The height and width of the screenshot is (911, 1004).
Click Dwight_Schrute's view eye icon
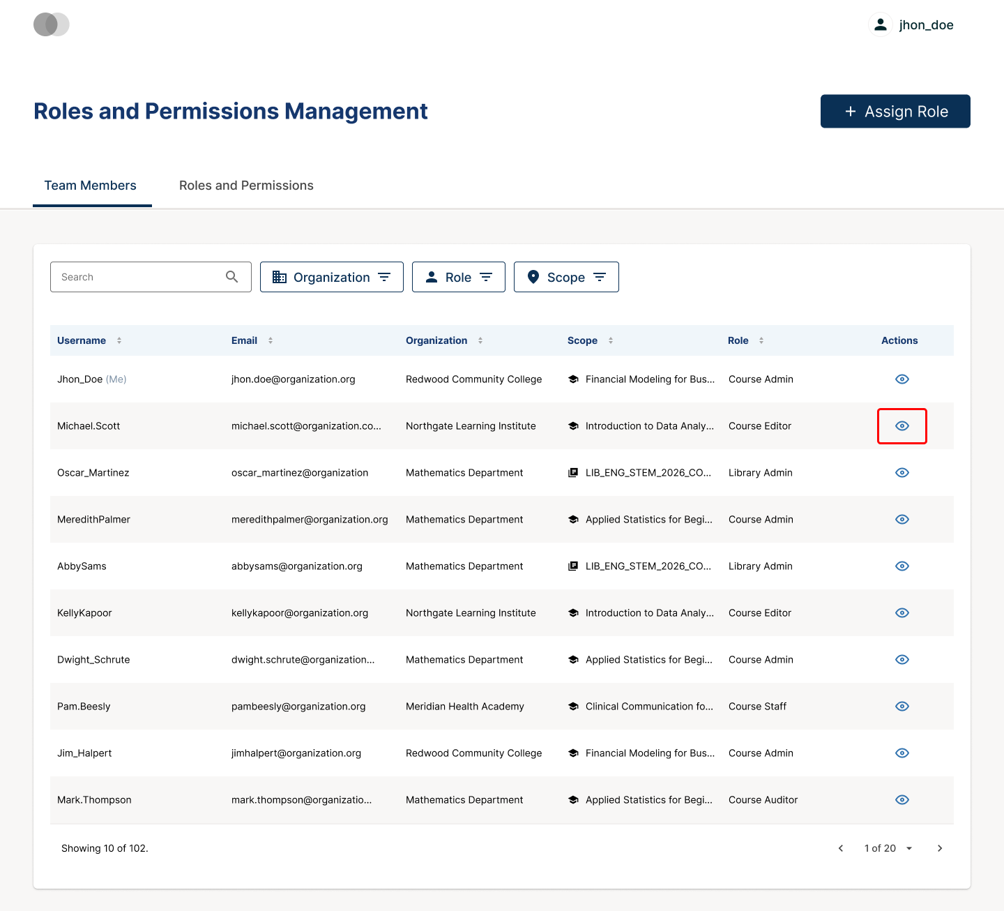pos(902,660)
